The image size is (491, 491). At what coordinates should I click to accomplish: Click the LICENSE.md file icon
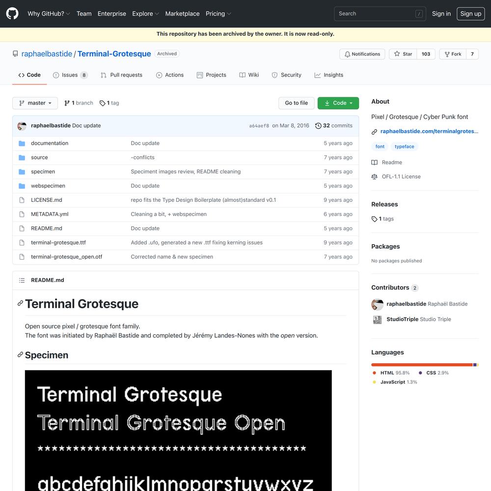(22, 200)
